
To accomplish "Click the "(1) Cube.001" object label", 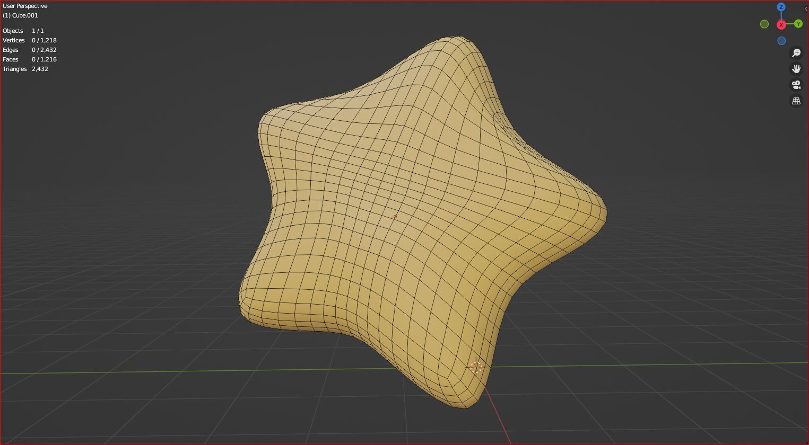I will tap(20, 15).
